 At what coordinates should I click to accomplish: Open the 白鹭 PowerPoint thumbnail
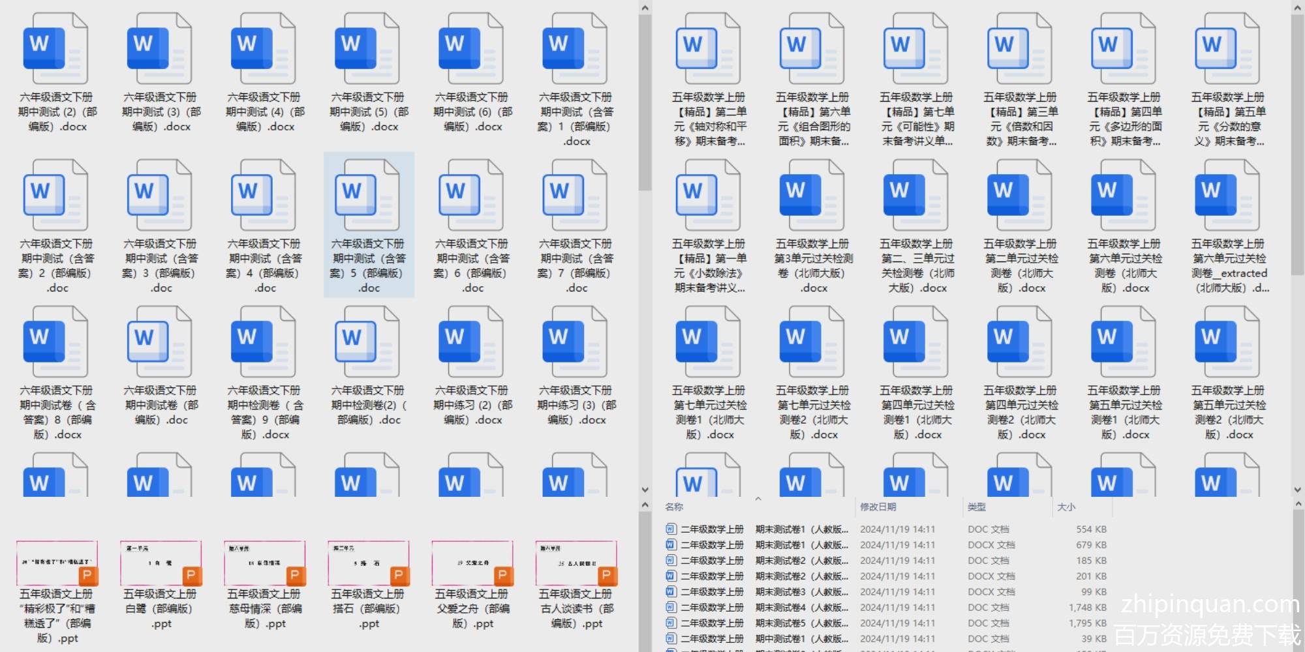coord(161,563)
